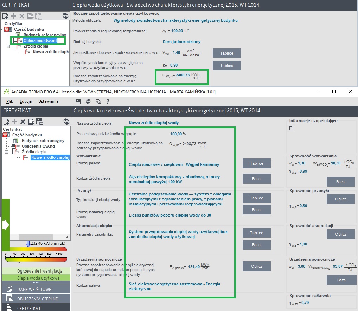This screenshot has width=358, height=311.
Task: Click the DANE WEJŚCIOWE section icon
Action: coord(10,289)
